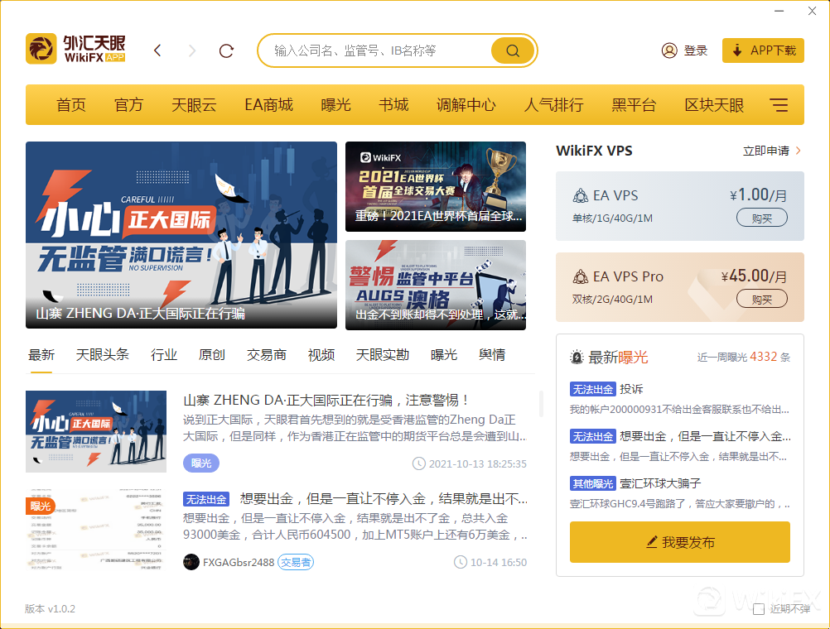Click 购买 for EA VPS Pro

click(x=761, y=299)
